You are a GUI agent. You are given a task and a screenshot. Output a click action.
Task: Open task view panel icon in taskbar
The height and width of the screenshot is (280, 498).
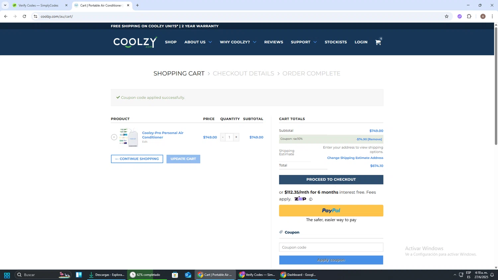click(79, 275)
